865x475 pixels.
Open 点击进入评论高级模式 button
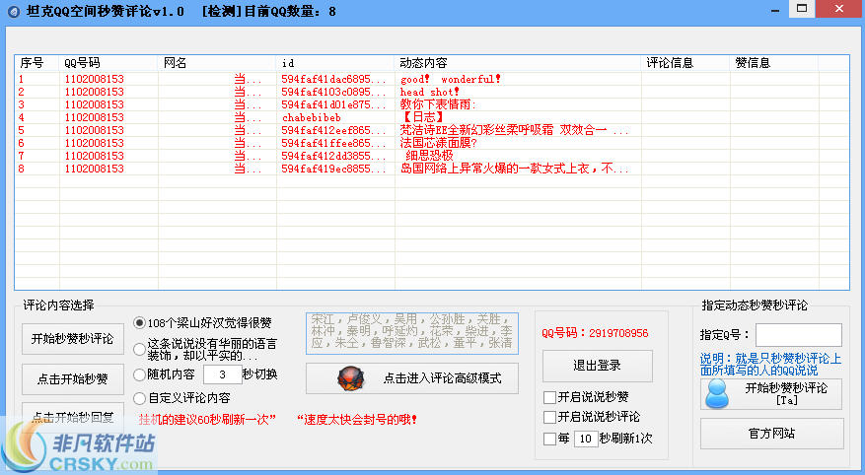(x=412, y=378)
